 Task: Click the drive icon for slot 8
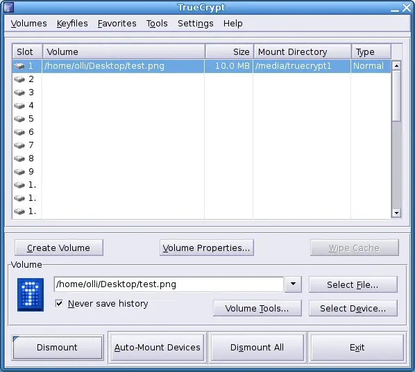[19, 159]
